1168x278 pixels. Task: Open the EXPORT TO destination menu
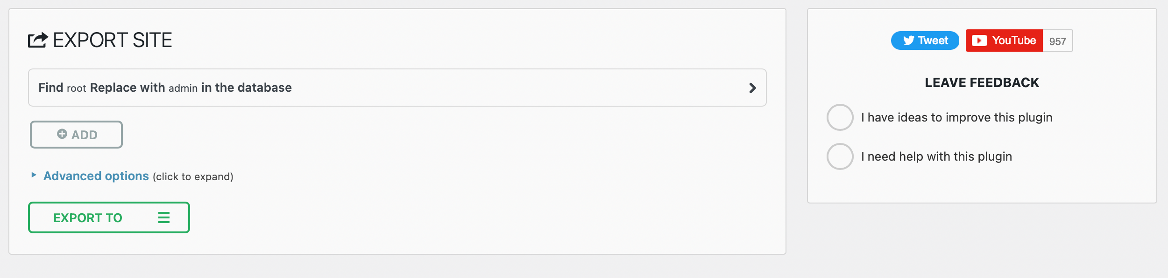pos(108,217)
